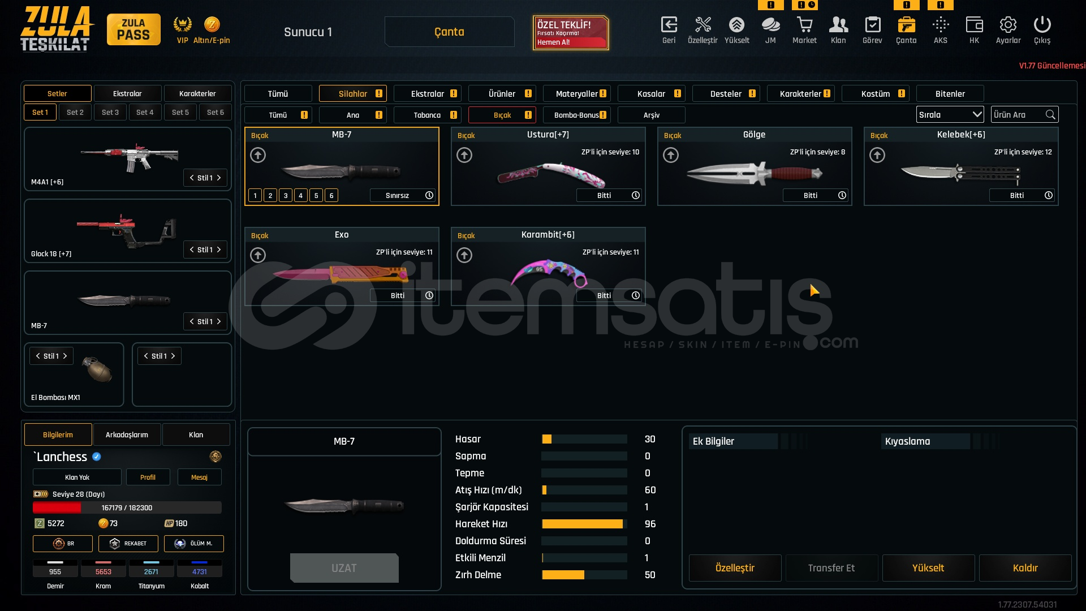Switch to REKABET stats mode

[128, 544]
